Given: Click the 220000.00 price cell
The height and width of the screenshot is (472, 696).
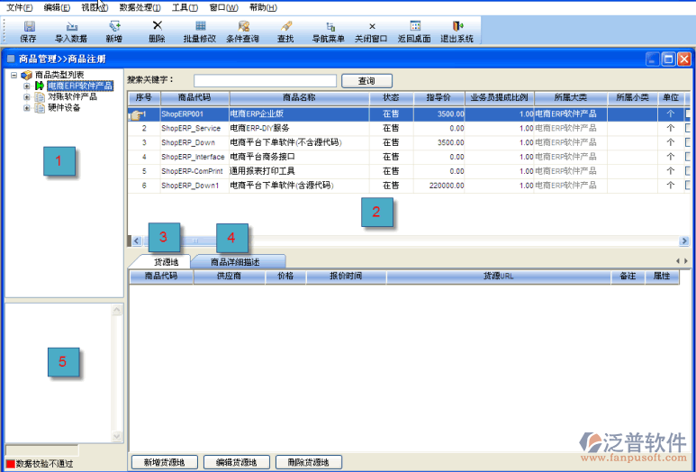Looking at the screenshot, I should click(439, 186).
